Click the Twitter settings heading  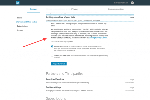[53, 87]
